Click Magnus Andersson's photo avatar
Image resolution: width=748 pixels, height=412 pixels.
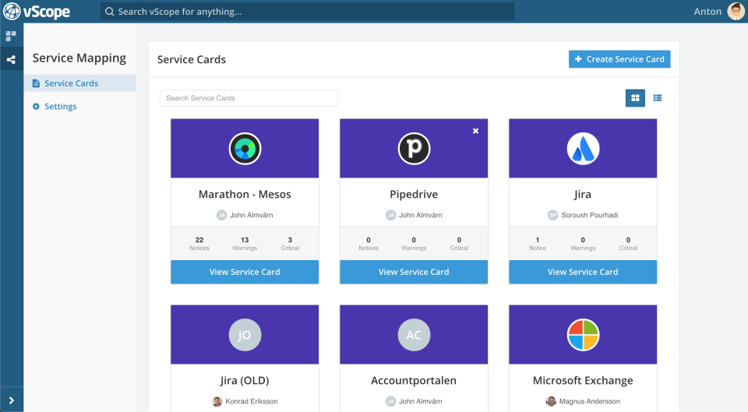(x=551, y=401)
